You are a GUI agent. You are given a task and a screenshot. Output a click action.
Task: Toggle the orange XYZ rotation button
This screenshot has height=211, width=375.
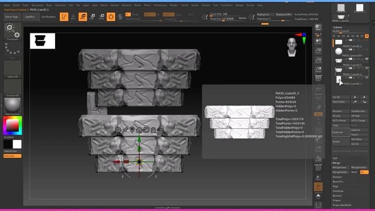click(x=318, y=114)
